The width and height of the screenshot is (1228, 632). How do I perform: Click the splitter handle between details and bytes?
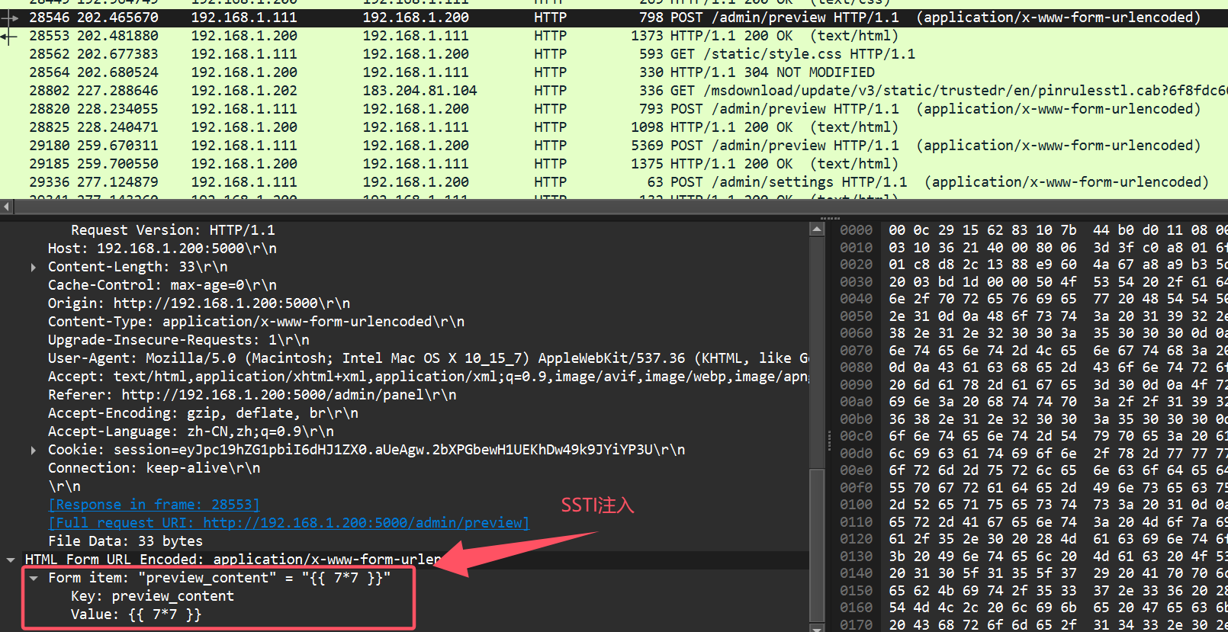(x=829, y=440)
